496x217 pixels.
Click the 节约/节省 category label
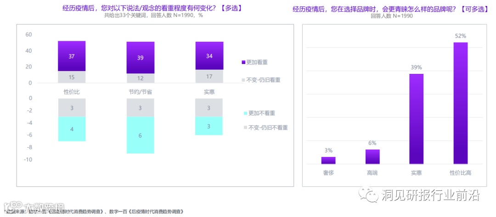[x=141, y=92]
